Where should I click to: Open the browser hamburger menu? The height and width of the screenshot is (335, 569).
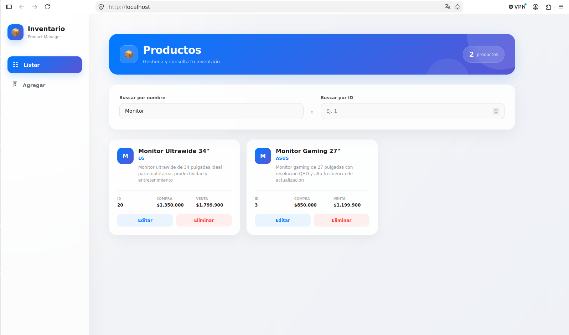point(561,7)
